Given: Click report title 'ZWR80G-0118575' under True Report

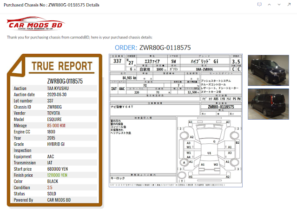Looking at the screenshot, I should click(65, 81).
